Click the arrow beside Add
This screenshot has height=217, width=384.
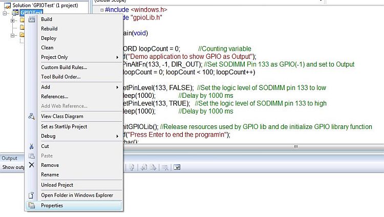click(x=117, y=88)
